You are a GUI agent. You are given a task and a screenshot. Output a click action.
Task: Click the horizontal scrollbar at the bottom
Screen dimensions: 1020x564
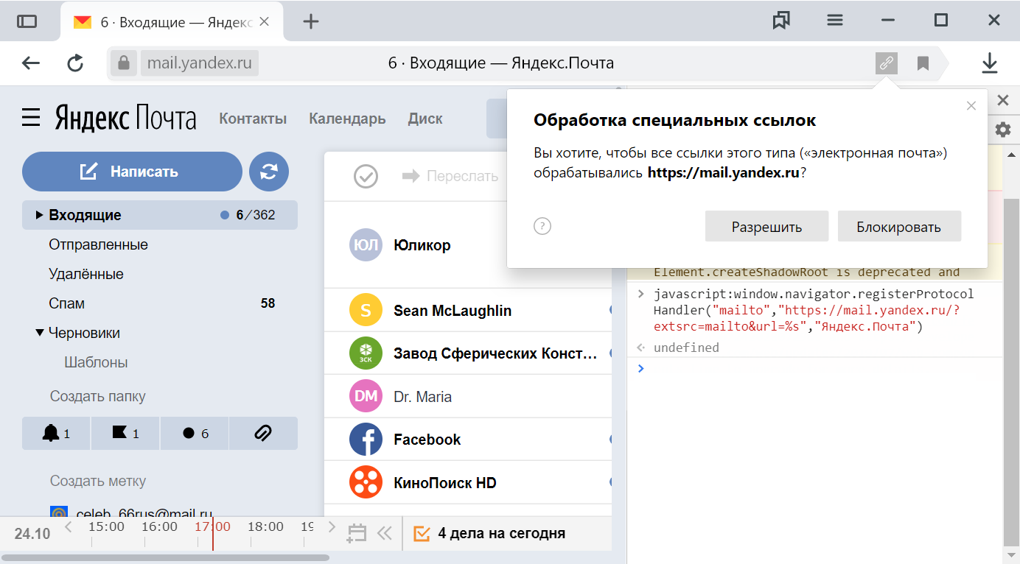point(165,558)
